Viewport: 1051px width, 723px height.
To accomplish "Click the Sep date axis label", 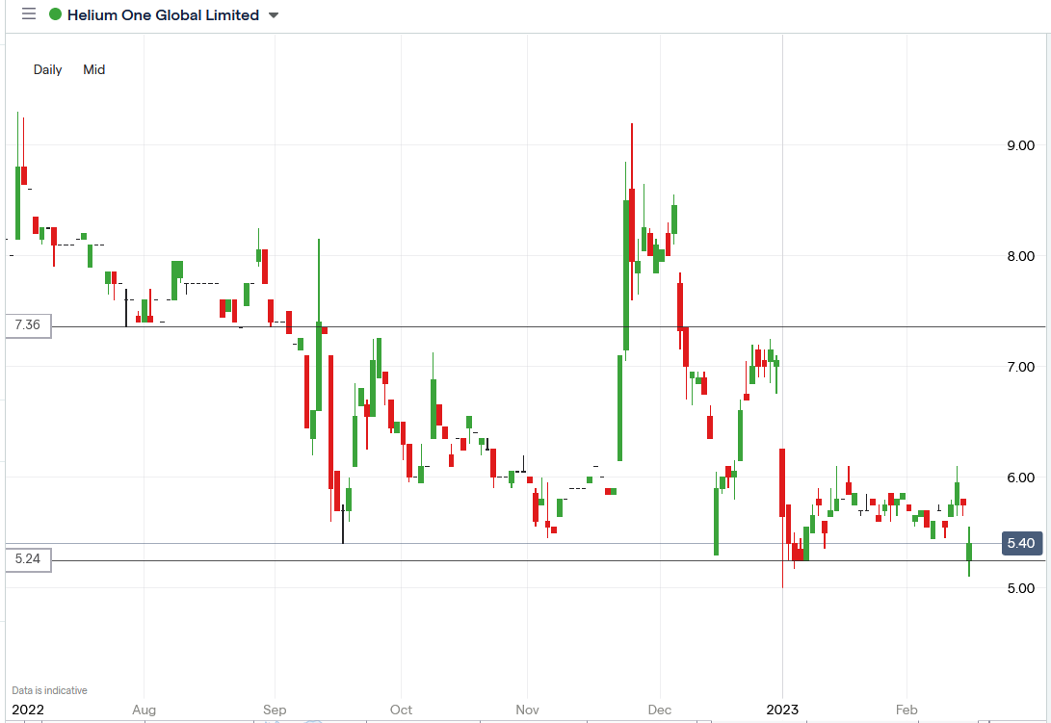I will (x=275, y=710).
